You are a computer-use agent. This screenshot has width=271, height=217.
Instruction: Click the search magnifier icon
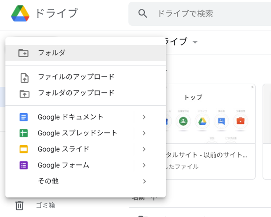point(143,14)
